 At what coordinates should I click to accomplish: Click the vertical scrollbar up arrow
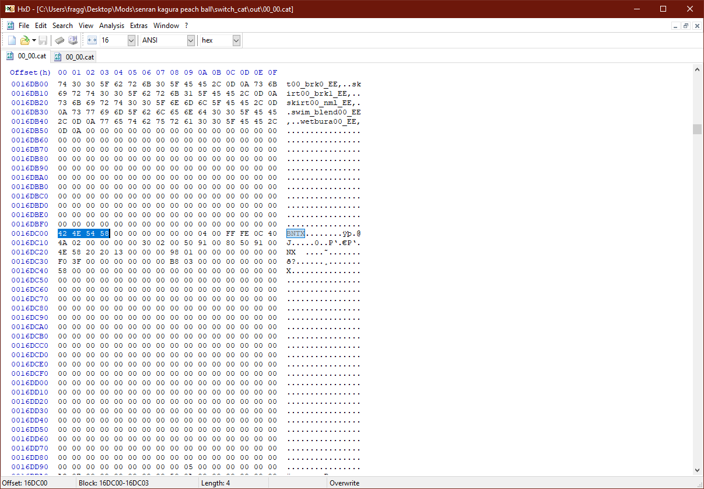(697, 69)
